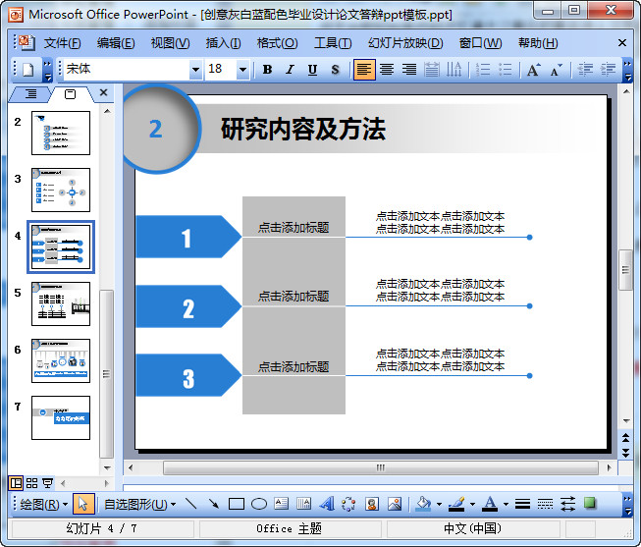Apply Line Color

pyautogui.click(x=456, y=504)
